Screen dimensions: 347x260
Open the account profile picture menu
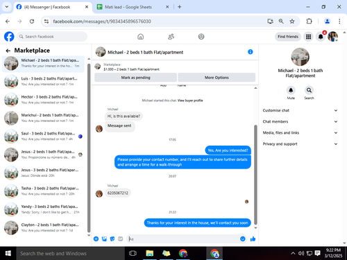click(x=333, y=37)
